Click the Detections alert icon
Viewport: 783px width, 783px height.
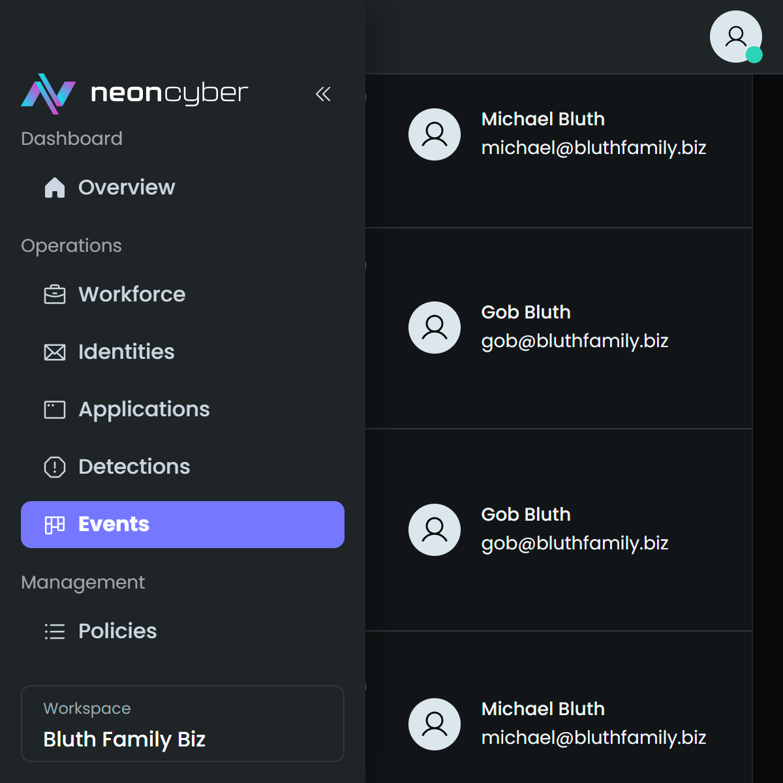coord(55,467)
